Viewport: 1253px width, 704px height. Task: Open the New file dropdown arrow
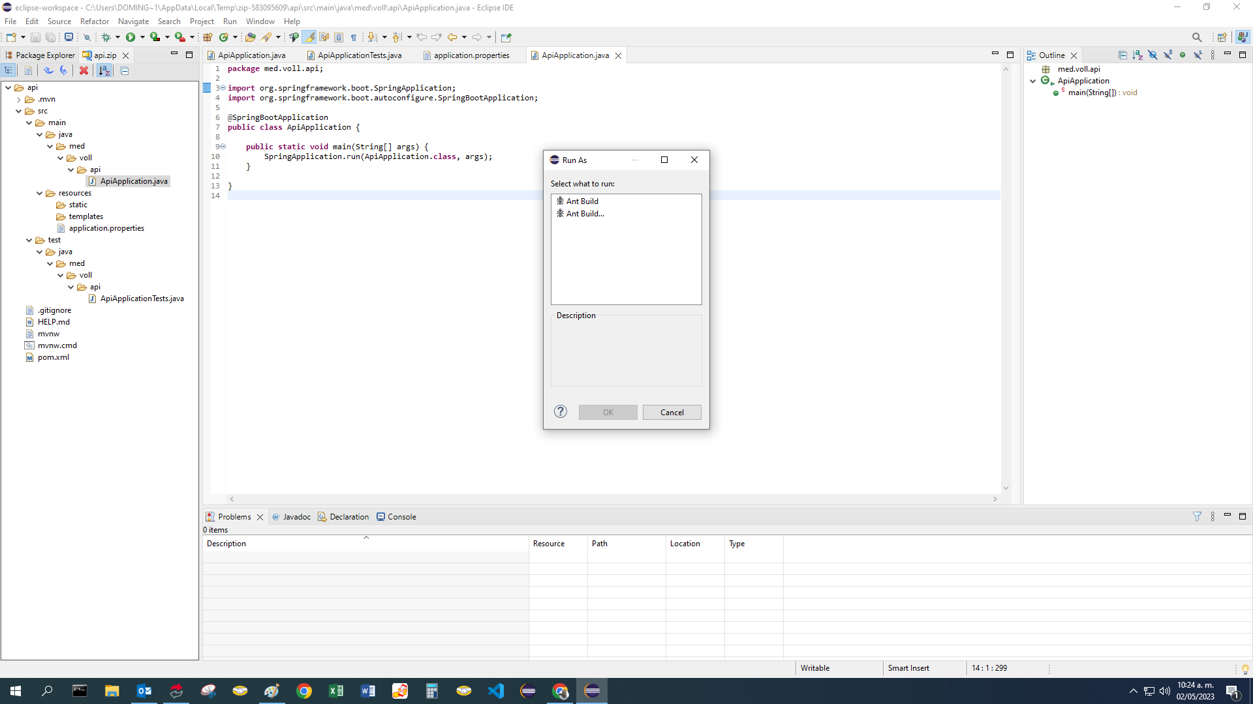click(23, 37)
